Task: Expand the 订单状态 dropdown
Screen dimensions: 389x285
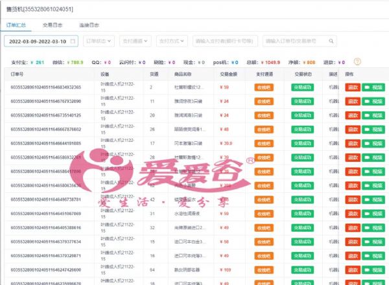Action: click(99, 41)
